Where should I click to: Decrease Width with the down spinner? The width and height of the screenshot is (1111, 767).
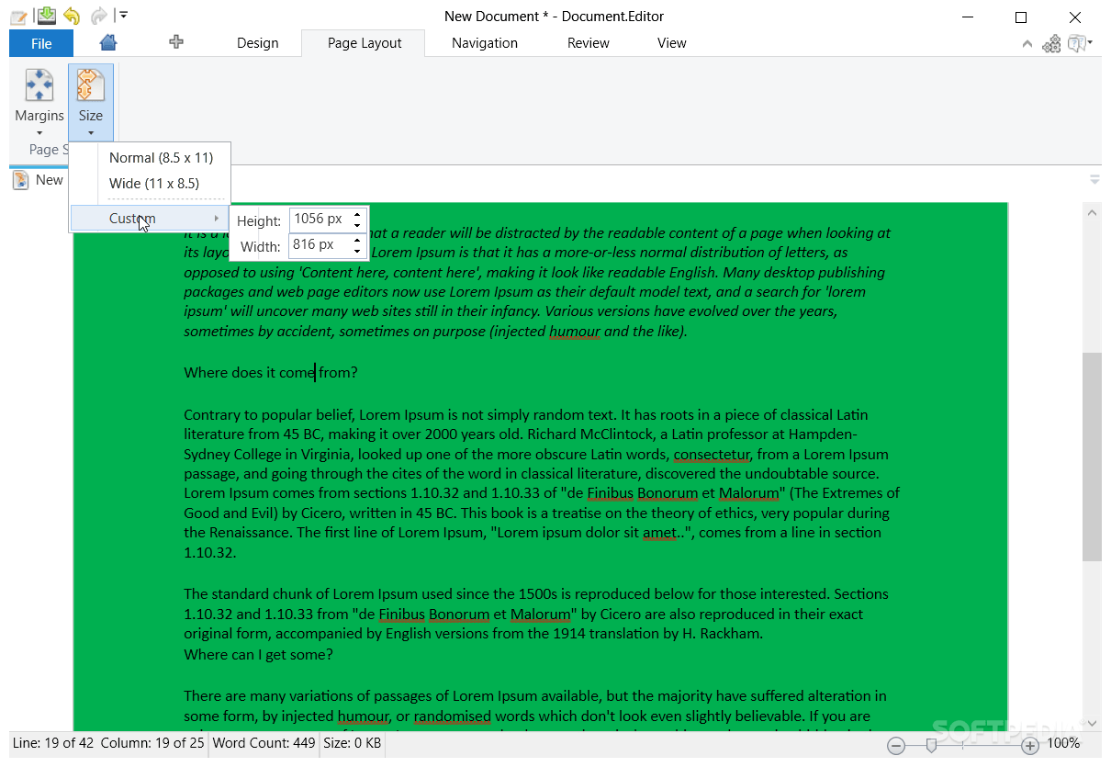point(357,251)
